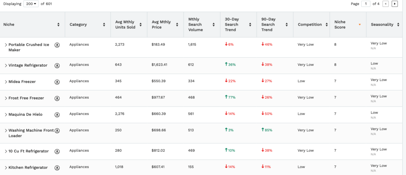Open Amazon icon for Kitchen Refrigerator
This screenshot has width=406, height=175.
(x=57, y=167)
